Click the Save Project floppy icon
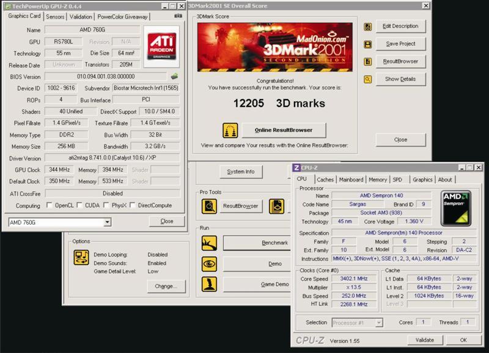 point(368,44)
